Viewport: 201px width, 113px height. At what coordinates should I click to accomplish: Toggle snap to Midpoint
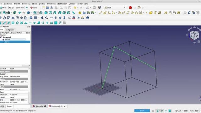click(8, 23)
